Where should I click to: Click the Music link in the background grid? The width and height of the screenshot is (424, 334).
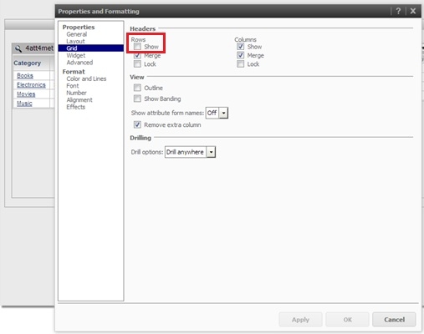[x=24, y=104]
